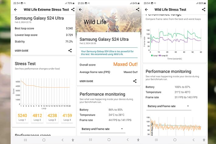
Task: Click the orange battery and frame rate chart in right screen
Action: 174,126
